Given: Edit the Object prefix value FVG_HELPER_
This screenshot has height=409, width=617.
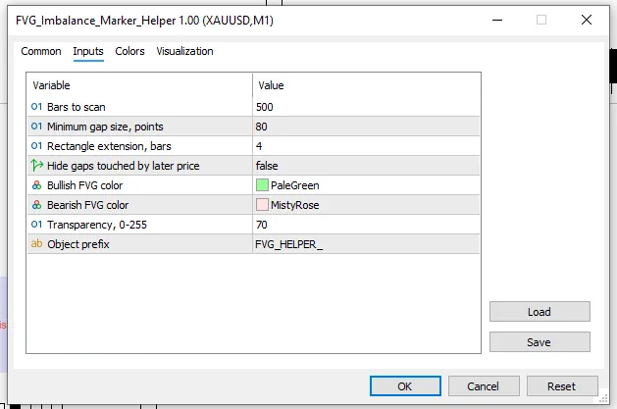Looking at the screenshot, I should click(x=366, y=244).
